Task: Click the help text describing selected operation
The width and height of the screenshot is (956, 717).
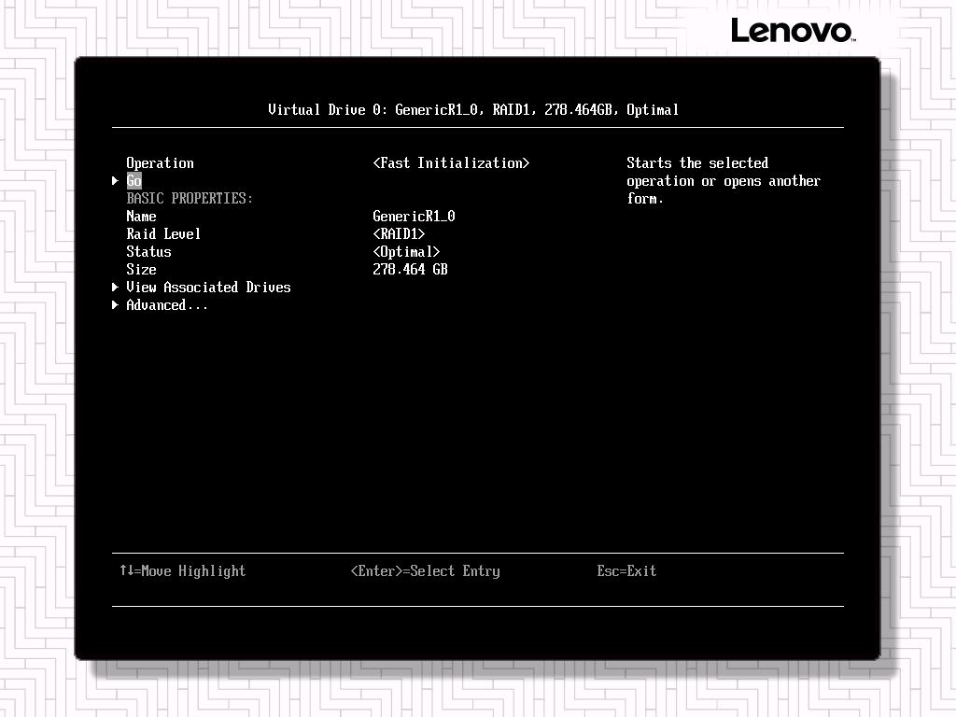Action: click(x=723, y=181)
